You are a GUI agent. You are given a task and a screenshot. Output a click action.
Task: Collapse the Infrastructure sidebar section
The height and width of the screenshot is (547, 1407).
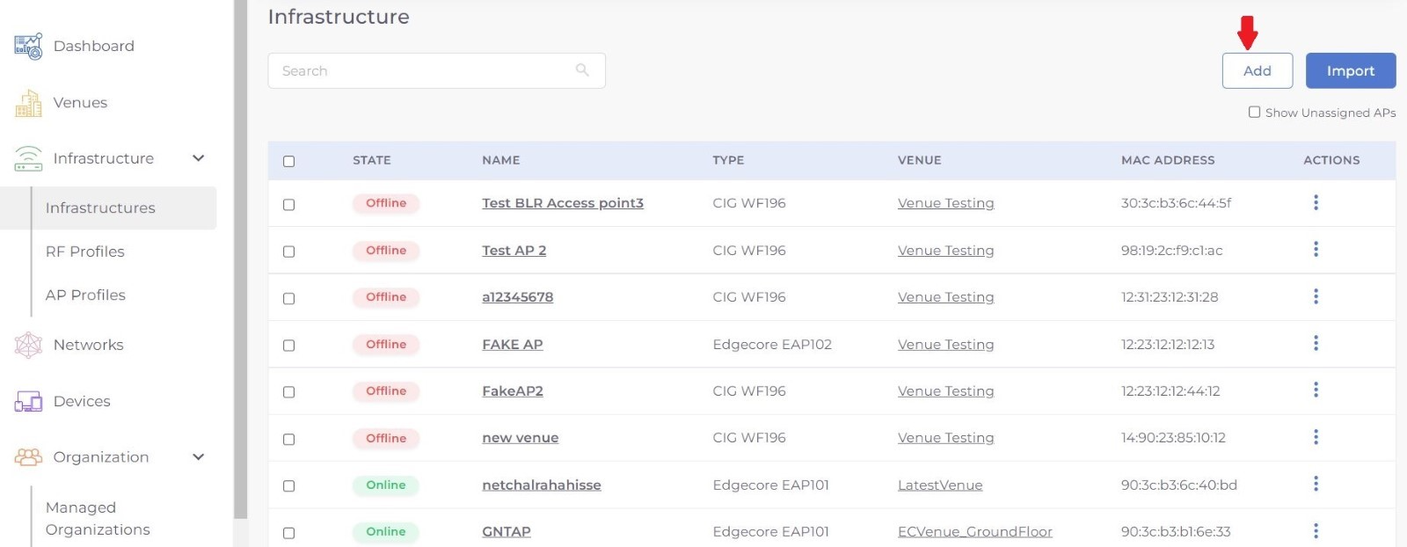coord(199,158)
